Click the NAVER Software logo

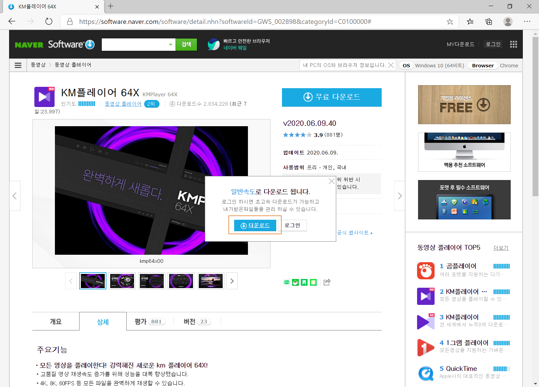point(55,44)
